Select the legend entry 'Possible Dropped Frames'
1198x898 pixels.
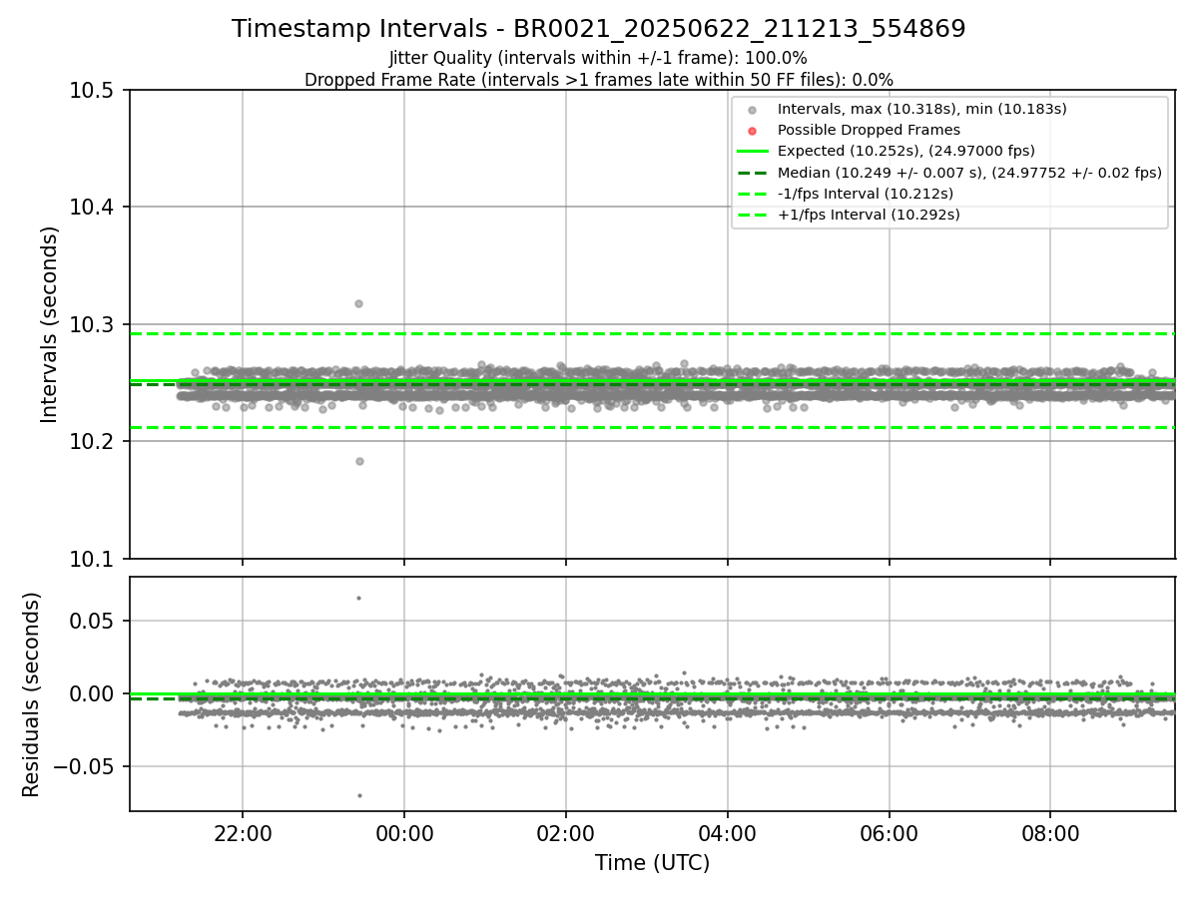[869, 130]
